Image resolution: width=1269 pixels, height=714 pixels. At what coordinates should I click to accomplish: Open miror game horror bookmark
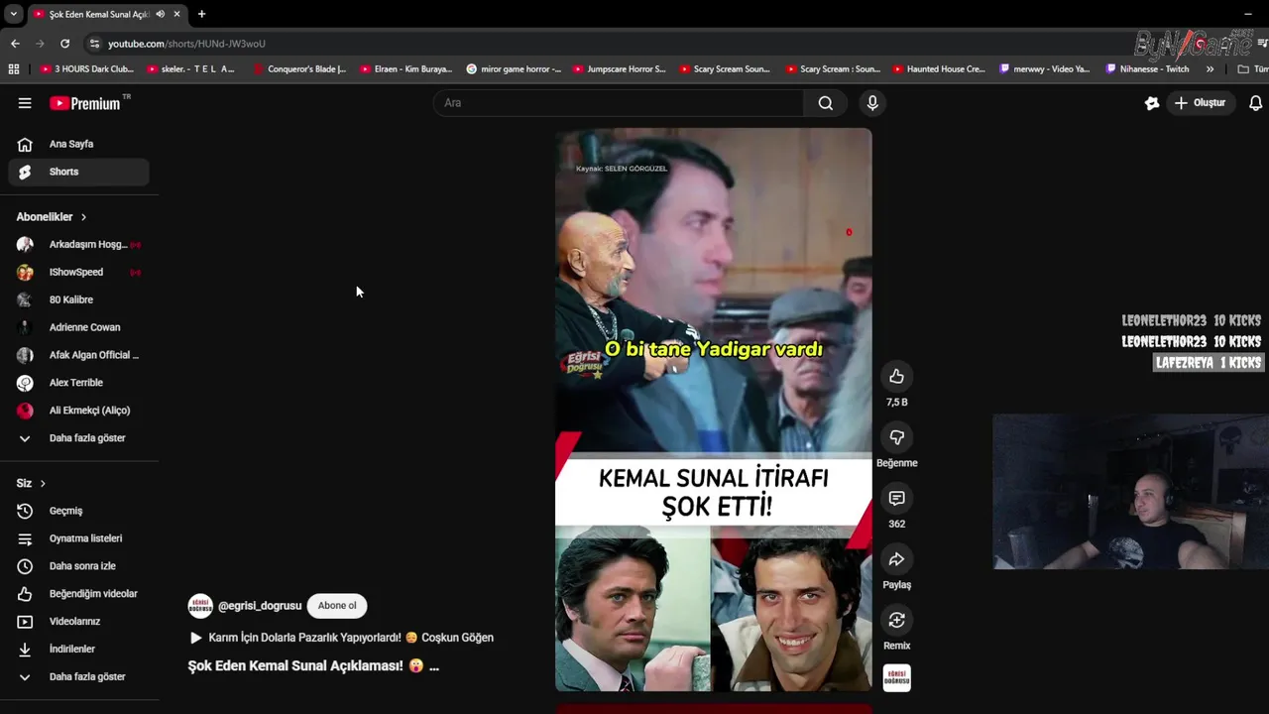[x=514, y=69]
